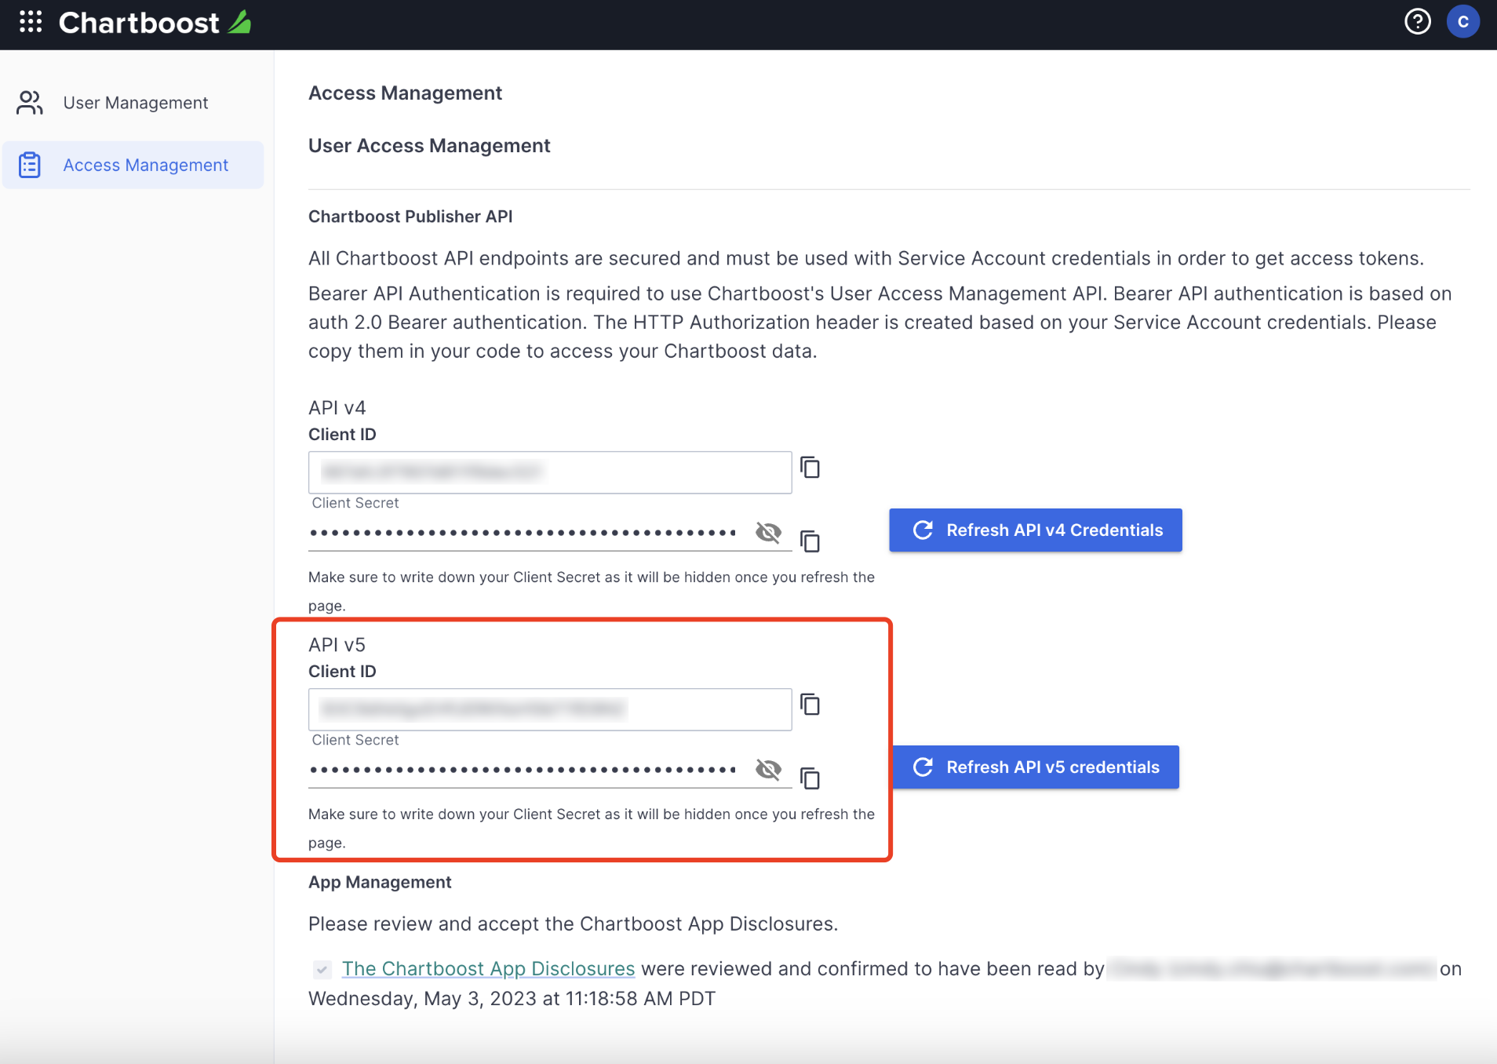Copy the API v4 Client Secret
Screen dimensions: 1497x1064
tap(810, 541)
